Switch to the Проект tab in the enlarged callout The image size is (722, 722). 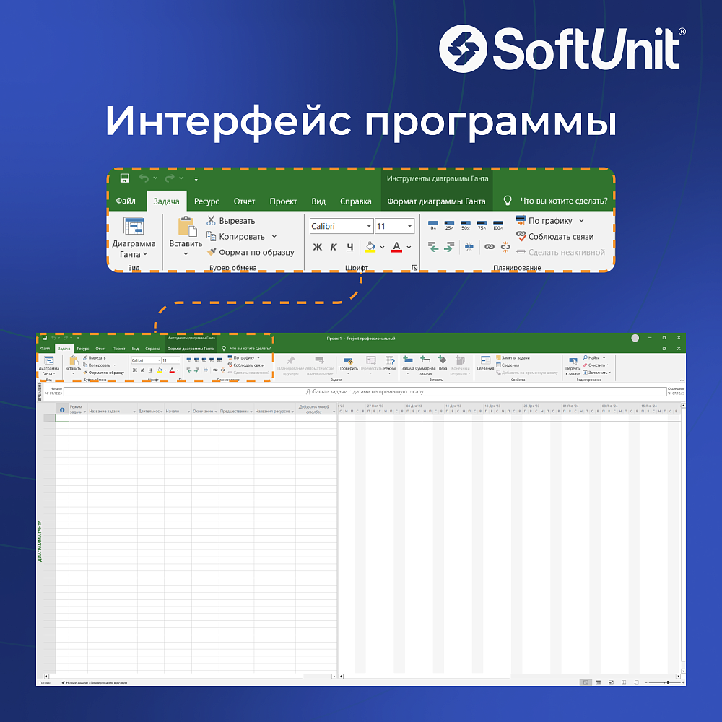click(x=283, y=201)
